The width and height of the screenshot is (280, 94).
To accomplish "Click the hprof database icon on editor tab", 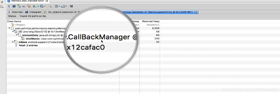I will click(x=9, y=1).
